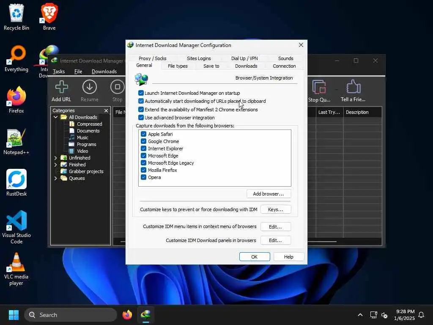The height and width of the screenshot is (325, 433).
Task: Open the Notepad++ desktop icon
Action: [16, 141]
